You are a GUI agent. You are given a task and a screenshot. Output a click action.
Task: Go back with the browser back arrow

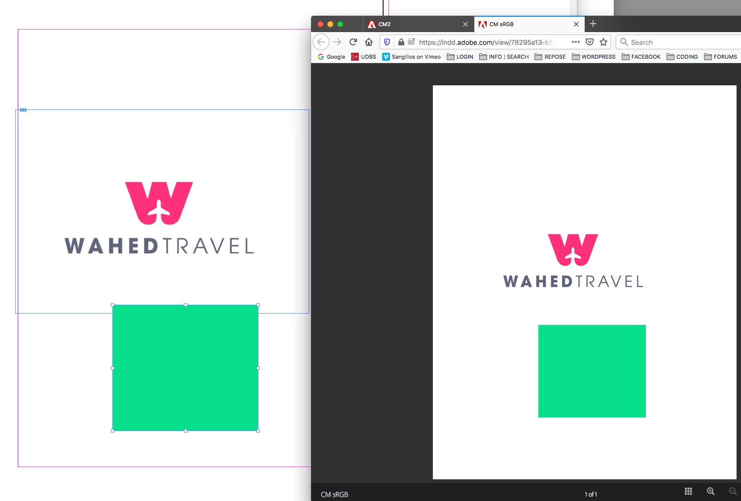(321, 42)
